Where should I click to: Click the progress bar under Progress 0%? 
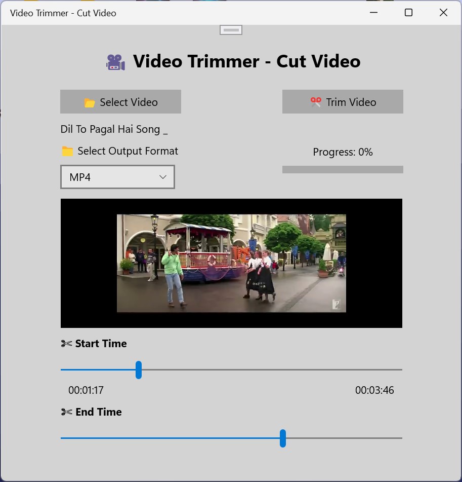(x=343, y=170)
